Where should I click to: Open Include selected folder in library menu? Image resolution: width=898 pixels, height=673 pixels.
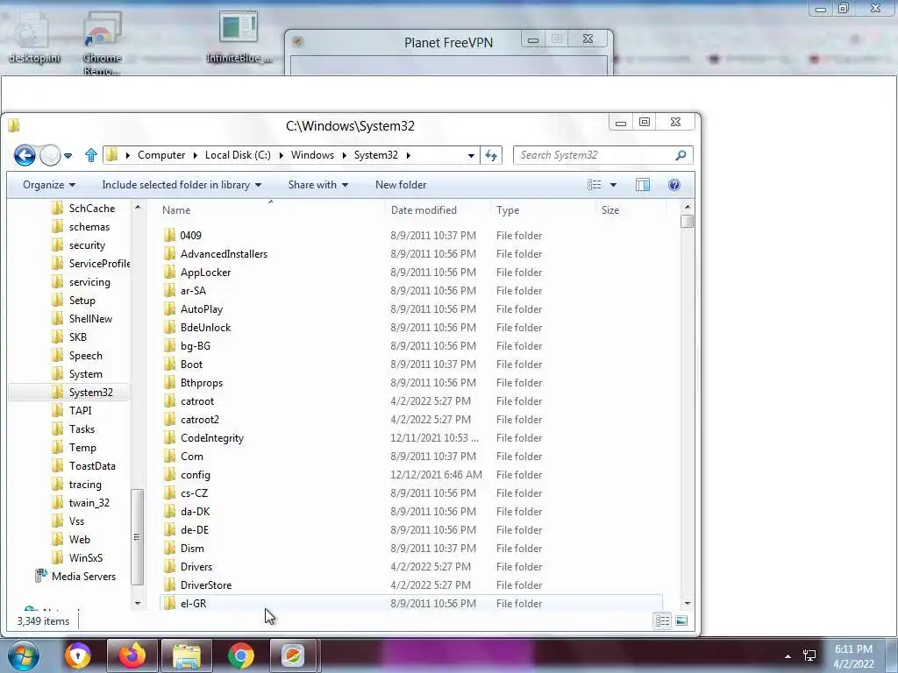click(x=182, y=185)
